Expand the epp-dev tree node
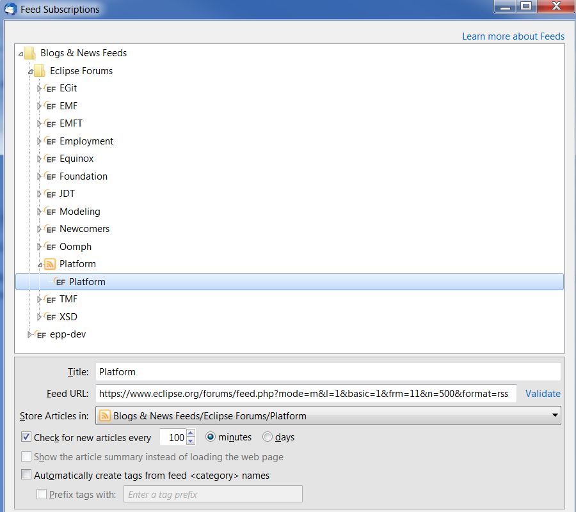The image size is (576, 512). coord(29,334)
